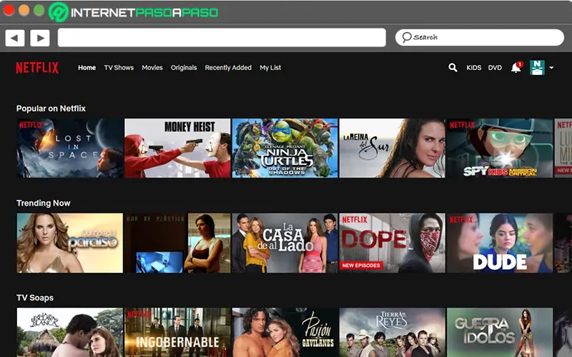Open Teenage Mutant Ninja Turtles thumbnail
This screenshot has width=572, height=357.
[285, 148]
